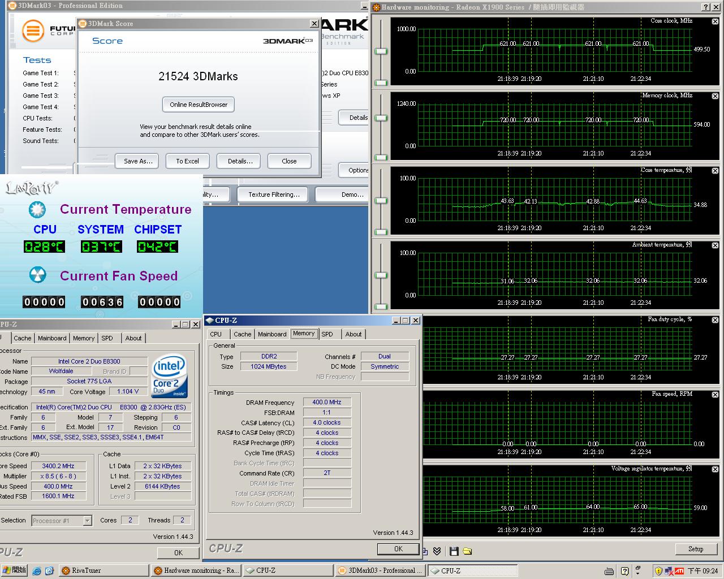This screenshot has width=724, height=579.
Task: Close the Ambient temperature graph panel
Action: [x=715, y=245]
